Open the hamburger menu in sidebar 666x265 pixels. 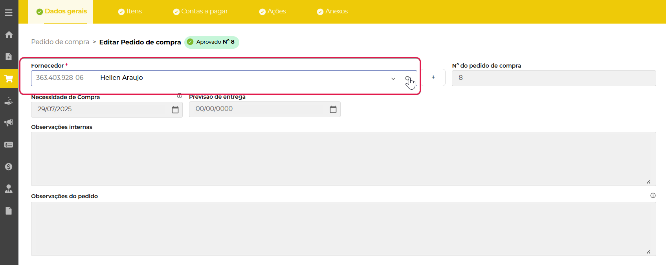click(x=9, y=13)
